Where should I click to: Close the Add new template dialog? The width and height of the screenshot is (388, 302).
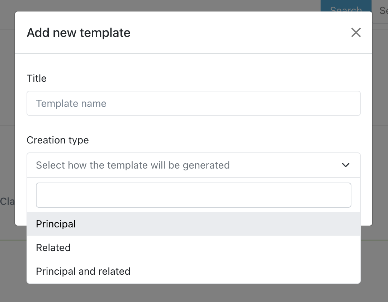click(x=356, y=33)
